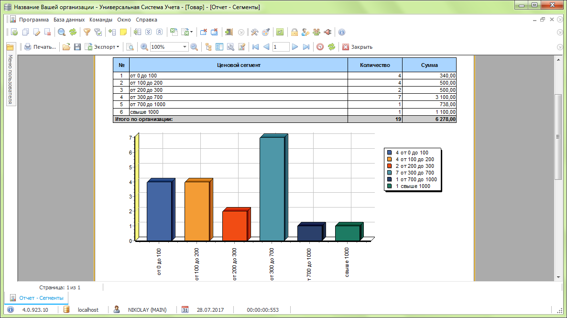567x318 pixels.
Task: Click the orange filter funnel icon
Action: point(87,32)
